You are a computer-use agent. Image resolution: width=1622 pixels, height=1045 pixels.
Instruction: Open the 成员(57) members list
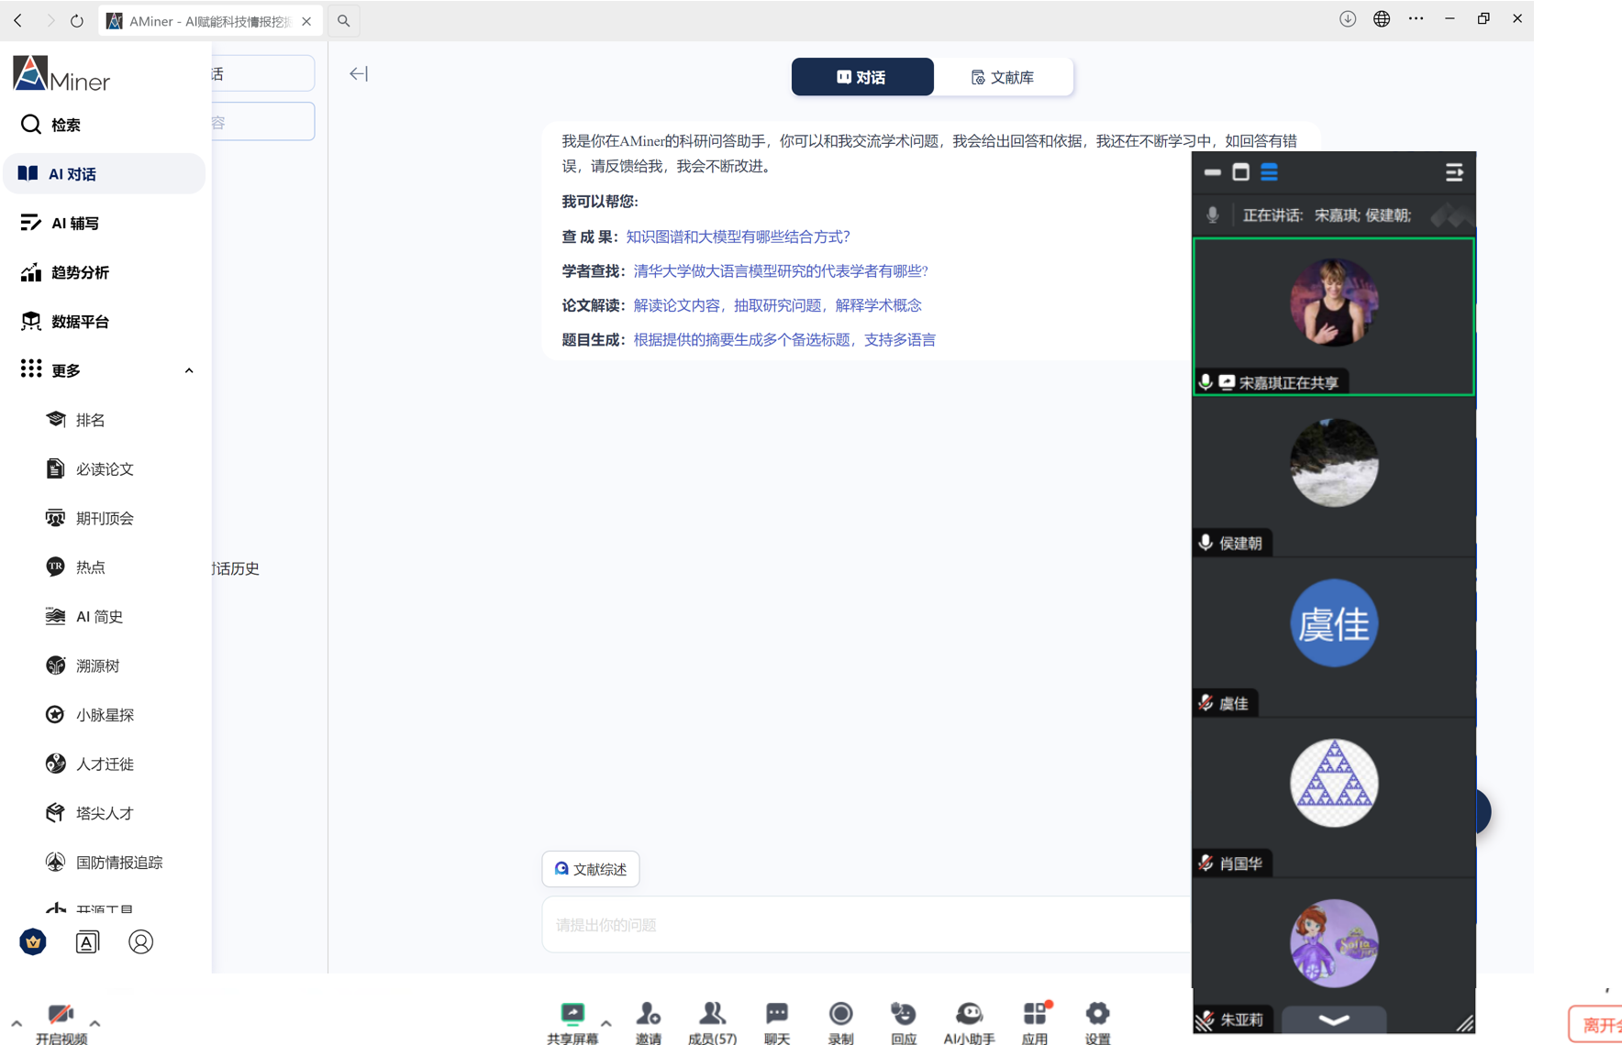click(x=712, y=1014)
